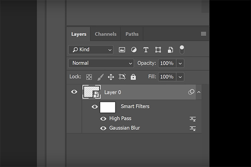Hide the Gaussian Blur filter

[103, 128]
